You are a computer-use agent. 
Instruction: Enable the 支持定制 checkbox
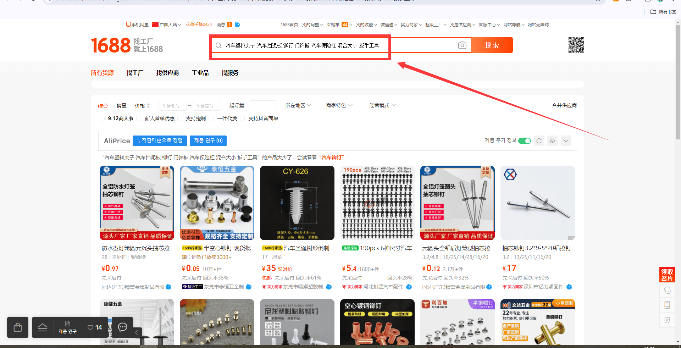point(180,118)
